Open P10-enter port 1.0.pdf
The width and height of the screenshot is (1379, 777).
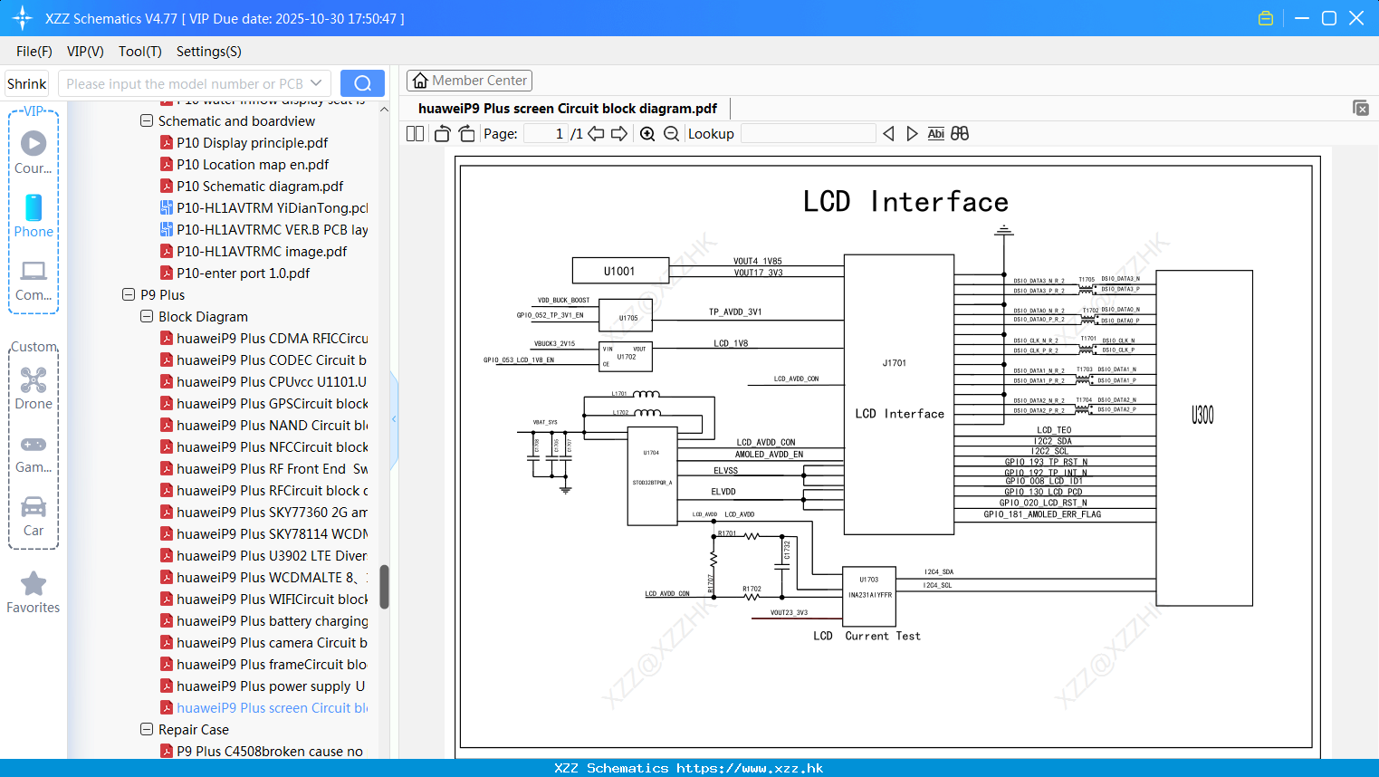click(243, 273)
